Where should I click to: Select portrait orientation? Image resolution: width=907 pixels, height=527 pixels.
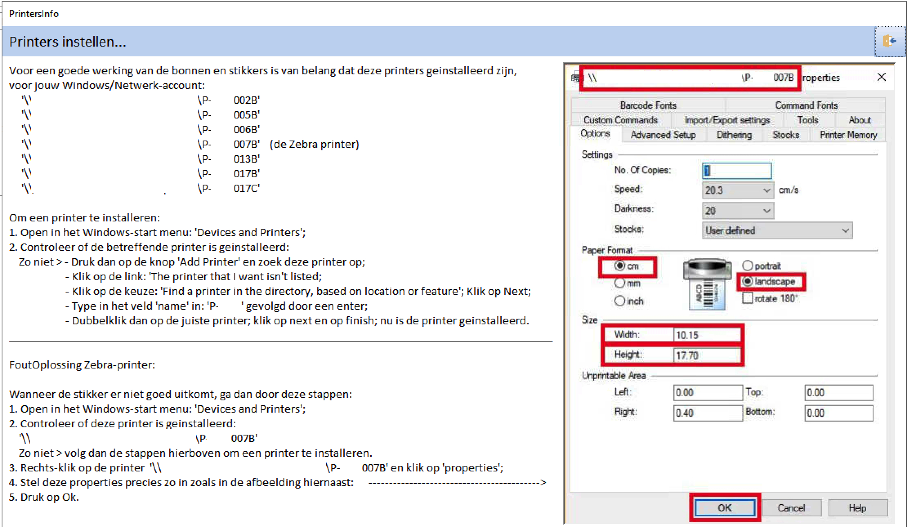pyautogui.click(x=747, y=266)
